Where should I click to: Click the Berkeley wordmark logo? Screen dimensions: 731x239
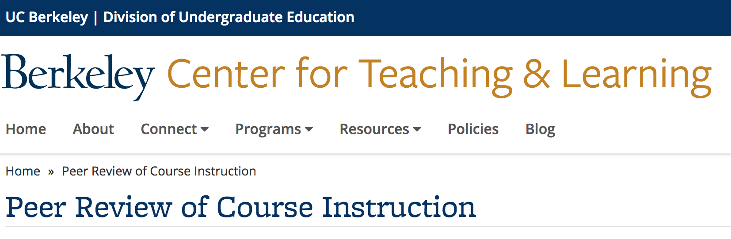(x=78, y=77)
